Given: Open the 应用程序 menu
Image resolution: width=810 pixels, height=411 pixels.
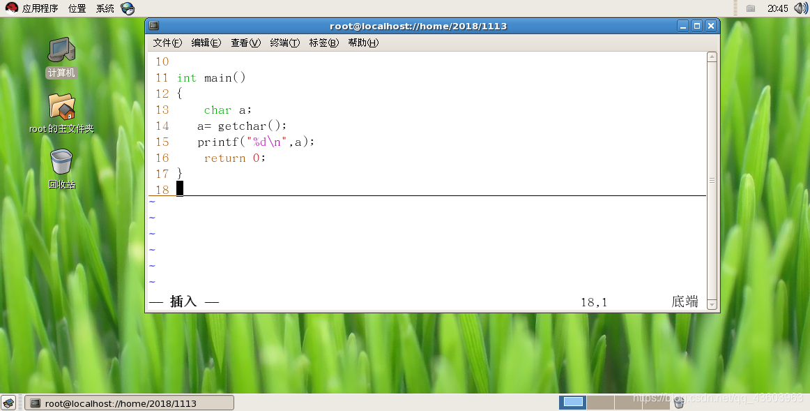Looking at the screenshot, I should point(40,8).
